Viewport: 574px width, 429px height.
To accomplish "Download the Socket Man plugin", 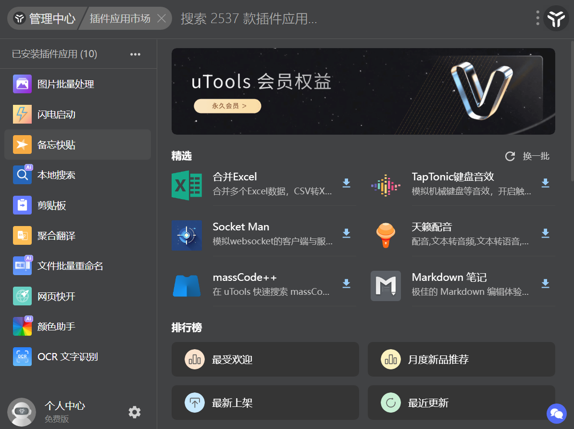I will 346,233.
